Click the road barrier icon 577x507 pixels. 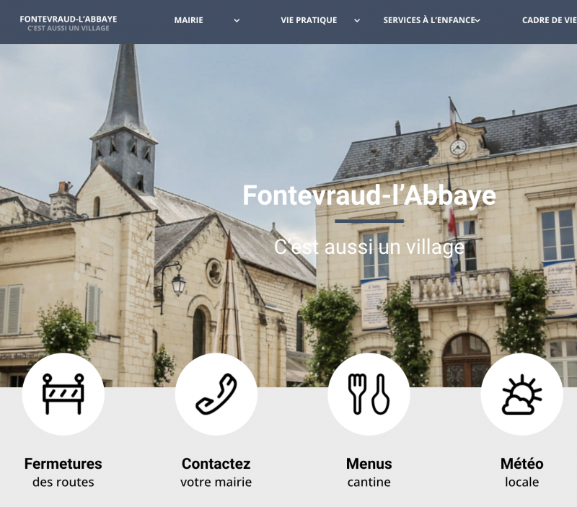pos(63,394)
